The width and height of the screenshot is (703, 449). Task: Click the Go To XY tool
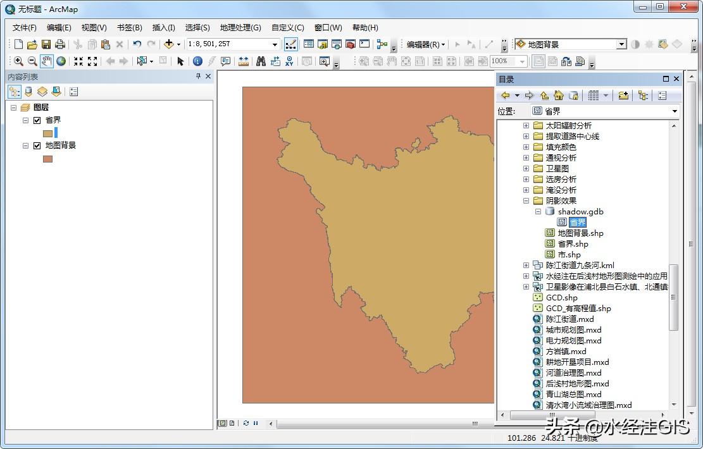(x=289, y=61)
